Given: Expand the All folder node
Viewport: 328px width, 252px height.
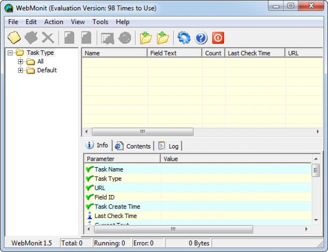Looking at the screenshot, I should click(20, 62).
